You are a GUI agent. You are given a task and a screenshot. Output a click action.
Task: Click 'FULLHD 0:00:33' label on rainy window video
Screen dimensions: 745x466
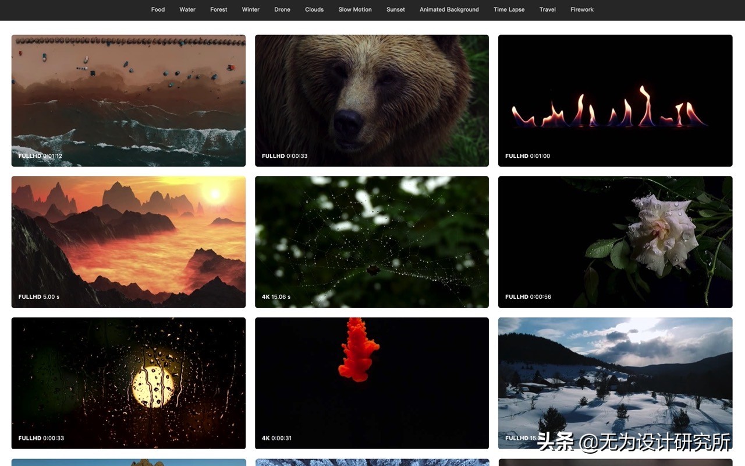point(41,439)
